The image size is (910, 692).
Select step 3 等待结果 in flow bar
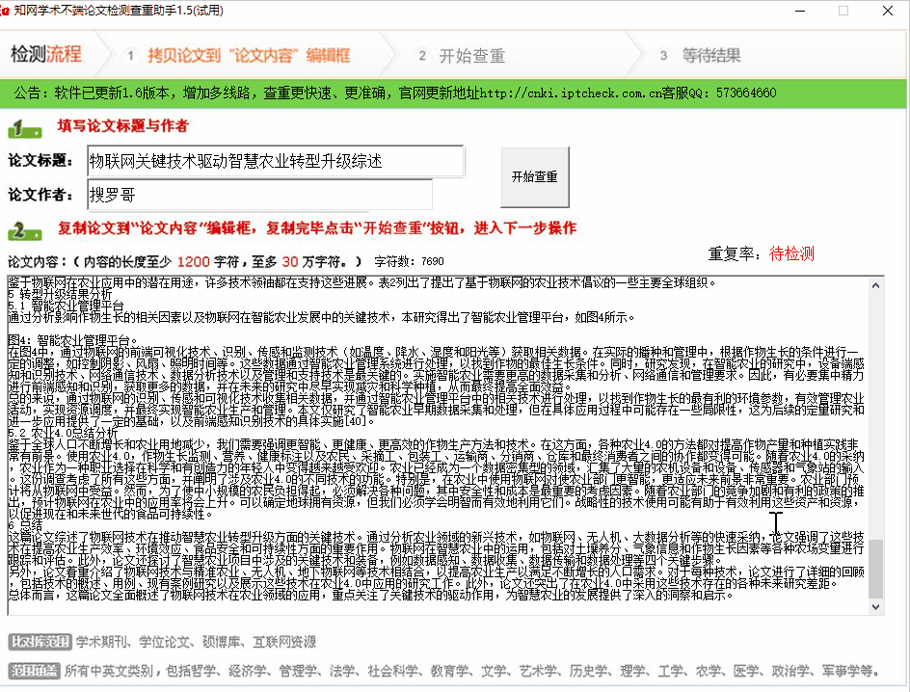pyautogui.click(x=701, y=56)
